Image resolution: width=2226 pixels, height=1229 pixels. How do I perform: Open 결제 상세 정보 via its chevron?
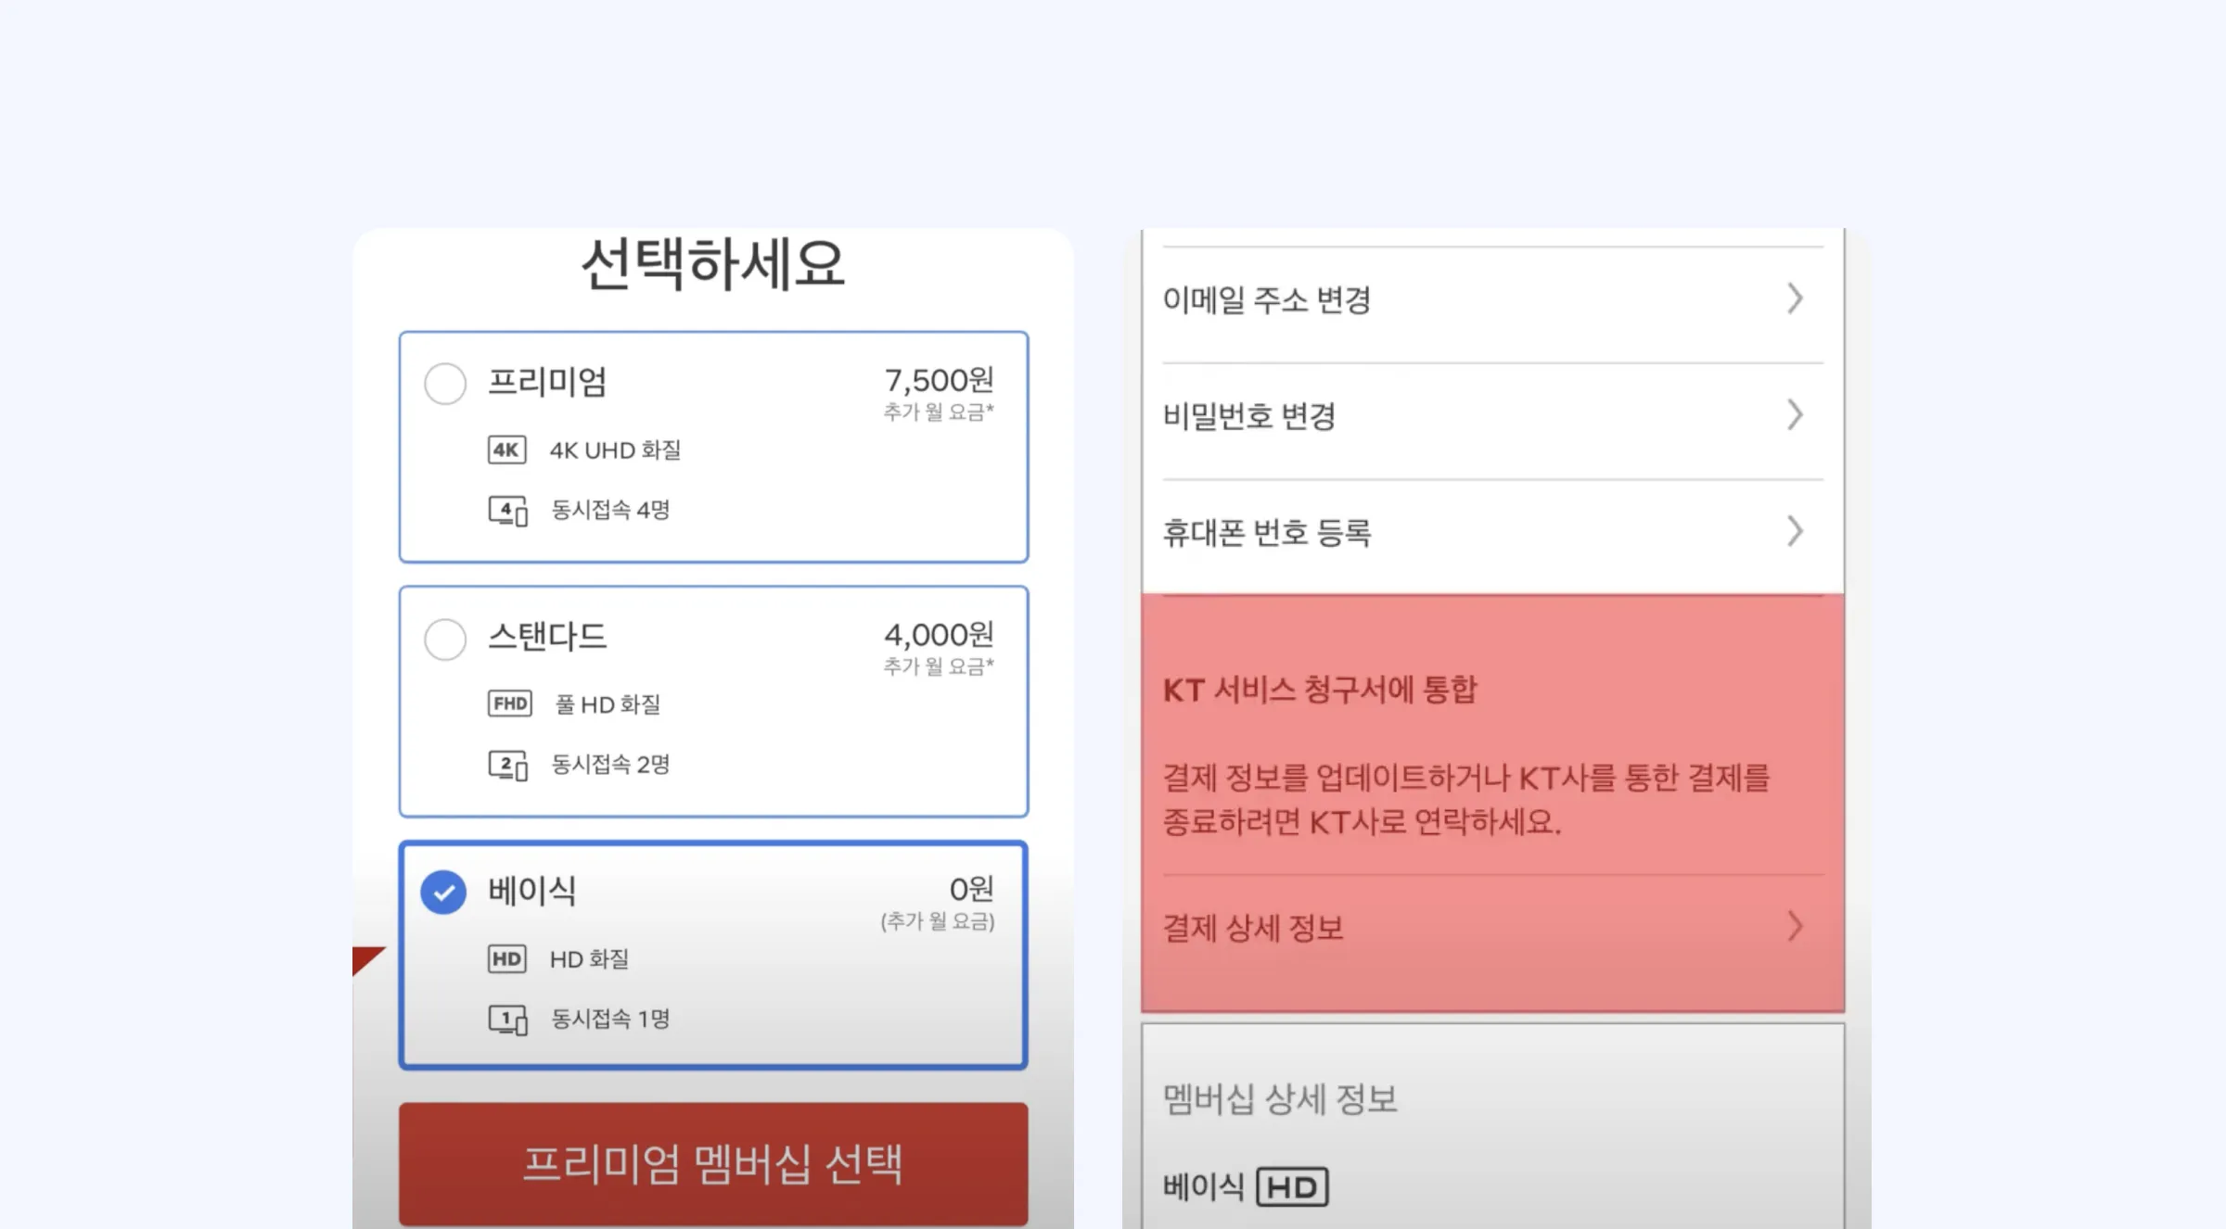click(x=1796, y=926)
